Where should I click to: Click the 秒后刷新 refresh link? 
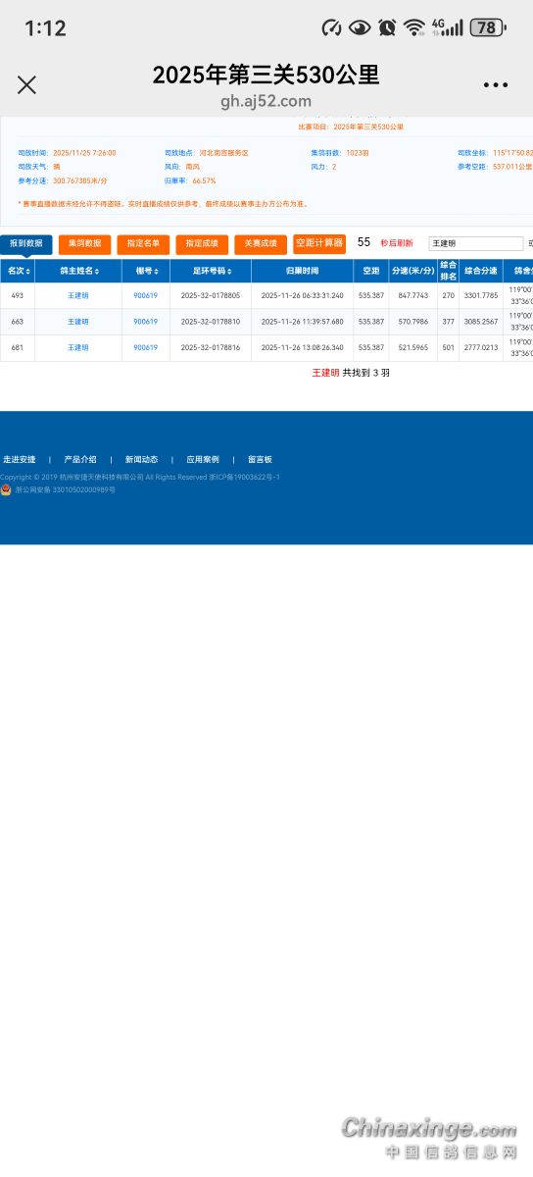pos(397,243)
